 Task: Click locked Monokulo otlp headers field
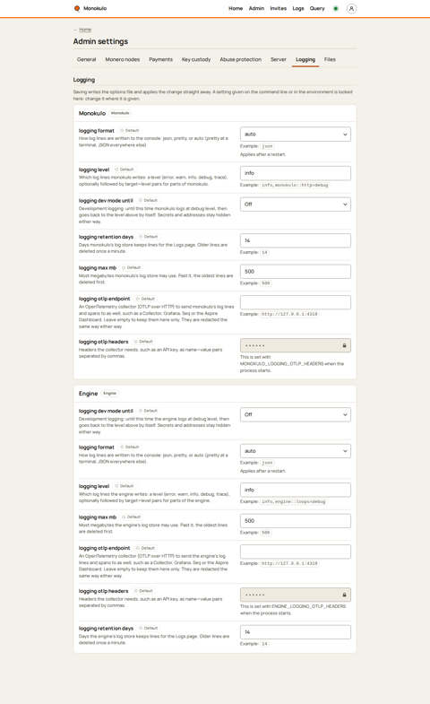click(296, 345)
